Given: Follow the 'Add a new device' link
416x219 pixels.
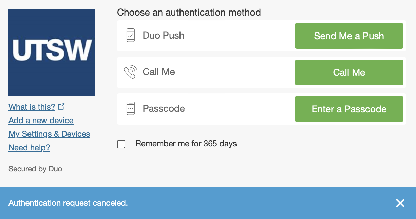Looking at the screenshot, I should point(41,121).
